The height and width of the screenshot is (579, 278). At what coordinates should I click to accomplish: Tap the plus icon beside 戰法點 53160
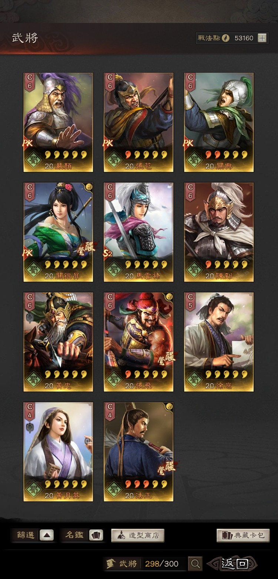coord(262,38)
